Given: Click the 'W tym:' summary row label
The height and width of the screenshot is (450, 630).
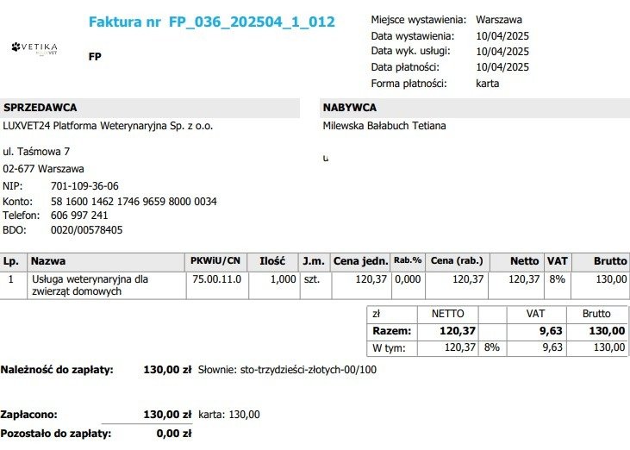Looking at the screenshot, I should pos(389,348).
